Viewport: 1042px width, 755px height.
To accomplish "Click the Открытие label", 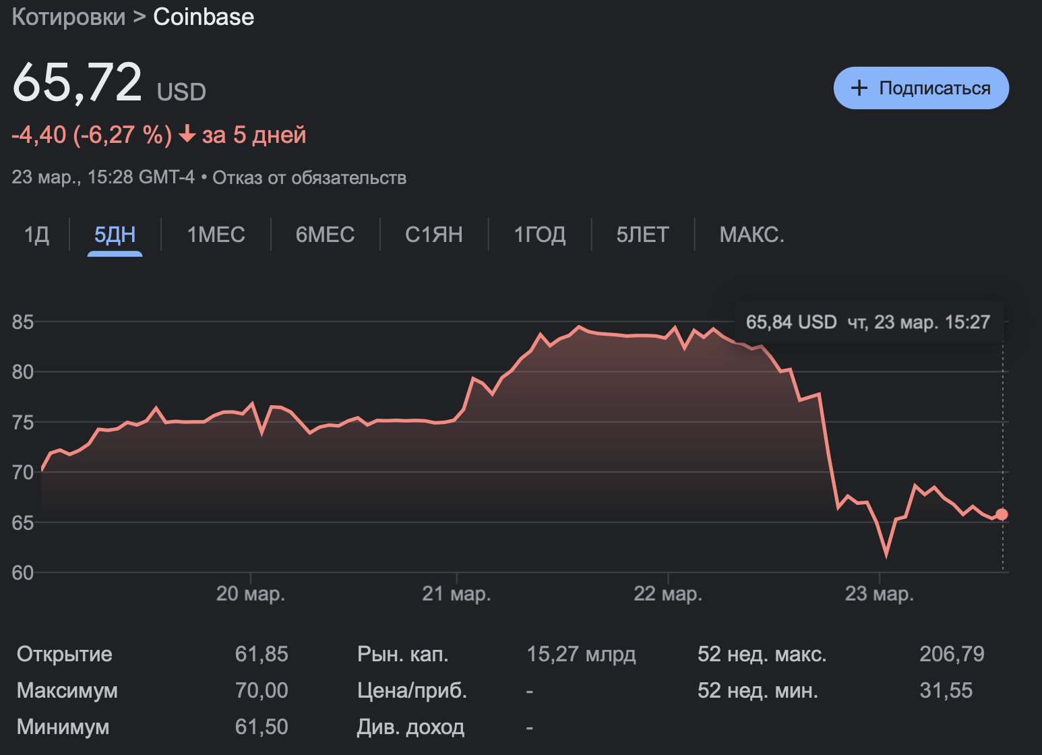I will pyautogui.click(x=65, y=654).
